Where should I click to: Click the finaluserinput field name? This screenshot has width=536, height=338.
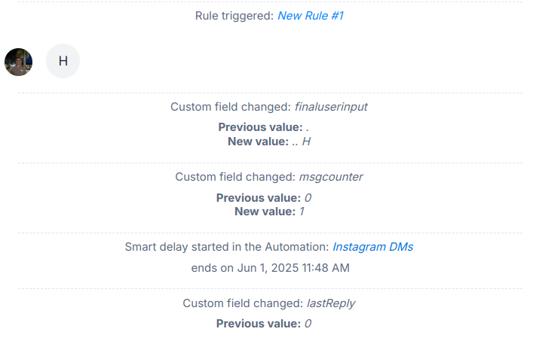[x=331, y=107]
